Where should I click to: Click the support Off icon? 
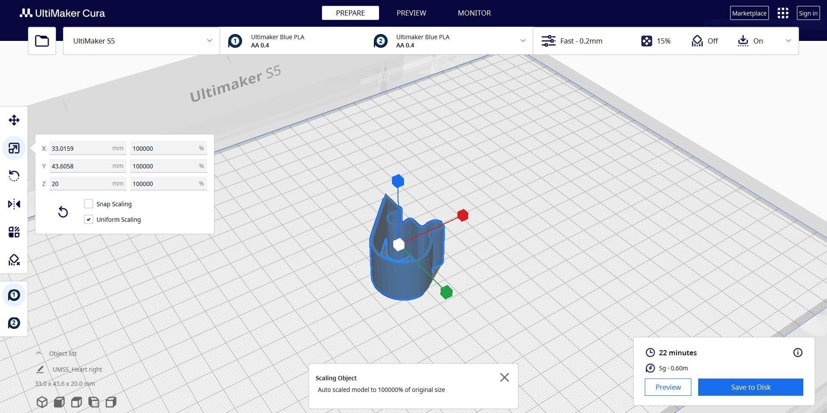coord(697,41)
